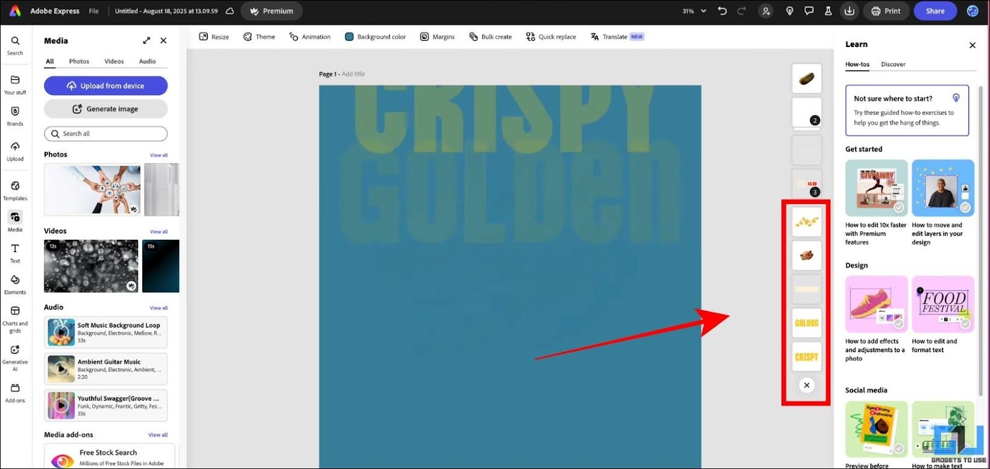This screenshot has height=469, width=990.
Task: Open the comments icon in top bar
Action: coord(809,11)
